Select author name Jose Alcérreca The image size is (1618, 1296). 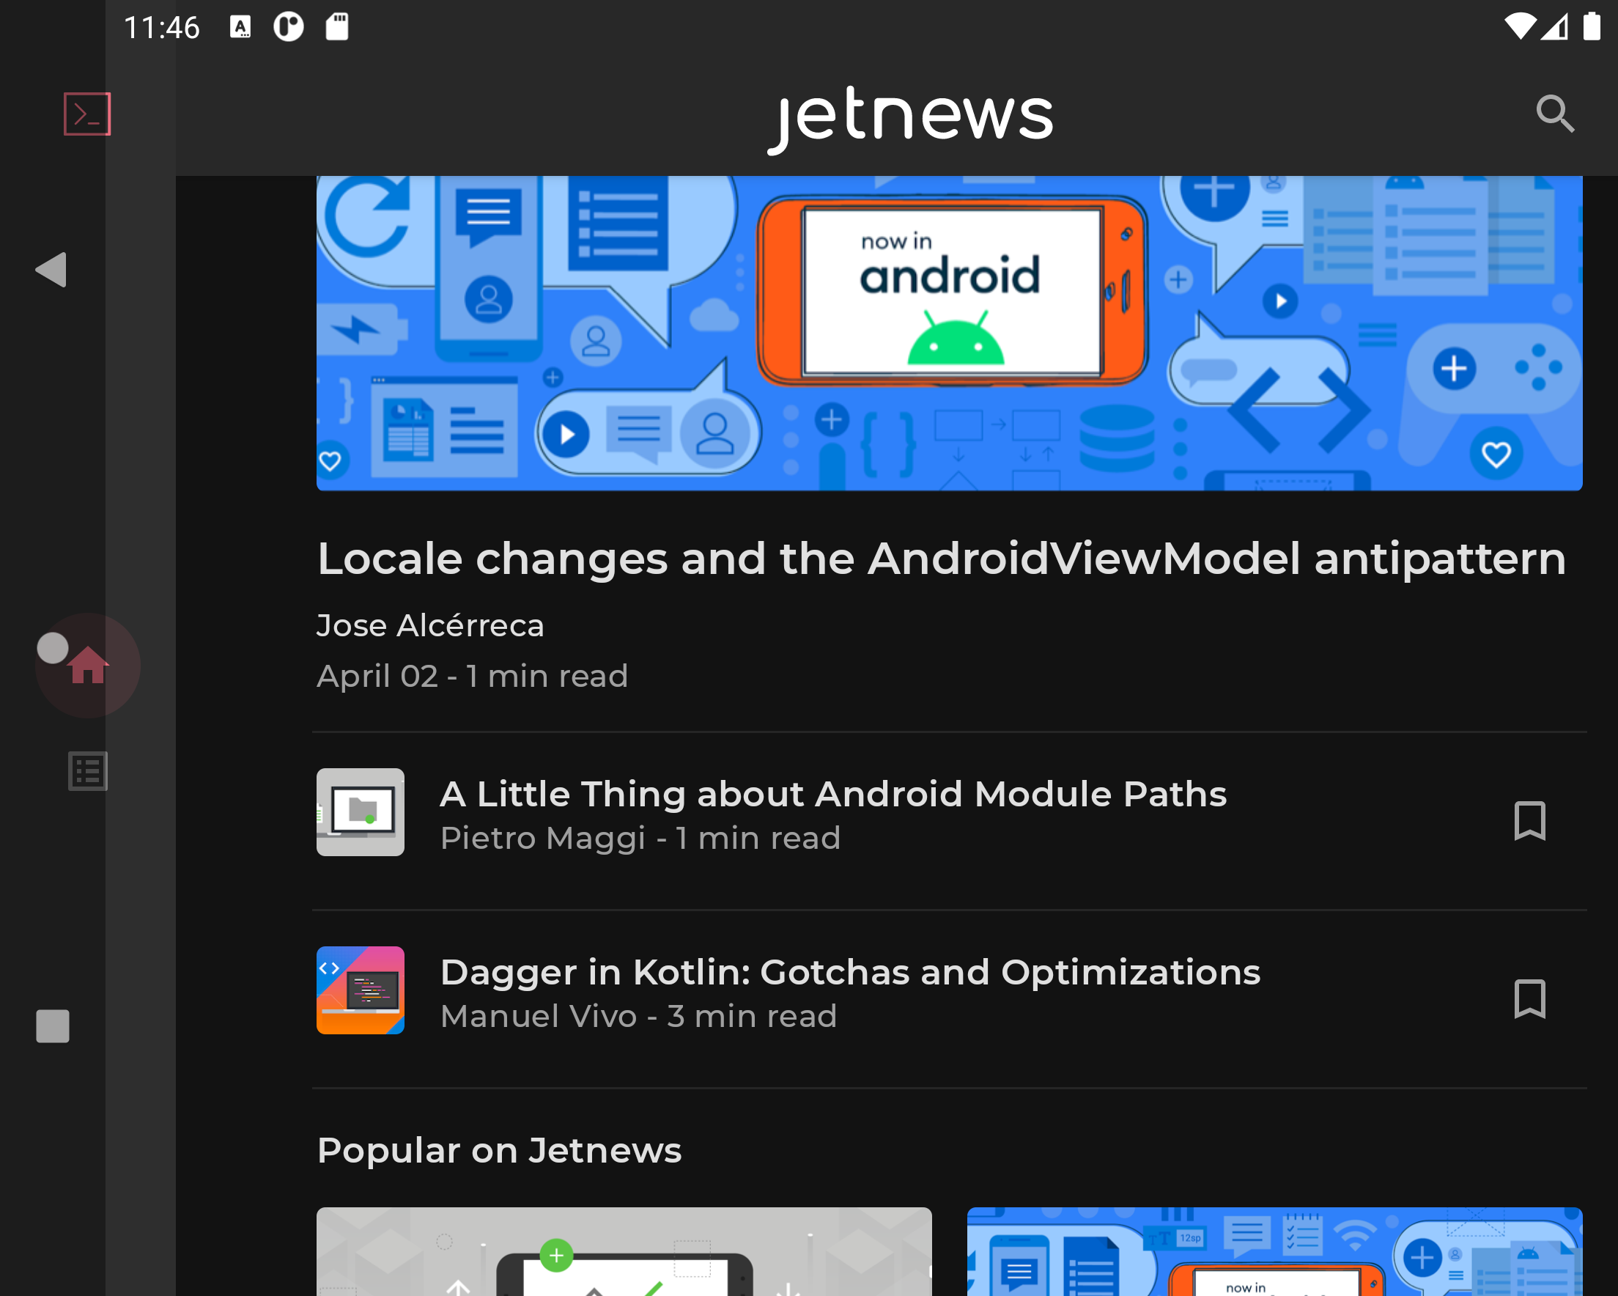click(430, 625)
